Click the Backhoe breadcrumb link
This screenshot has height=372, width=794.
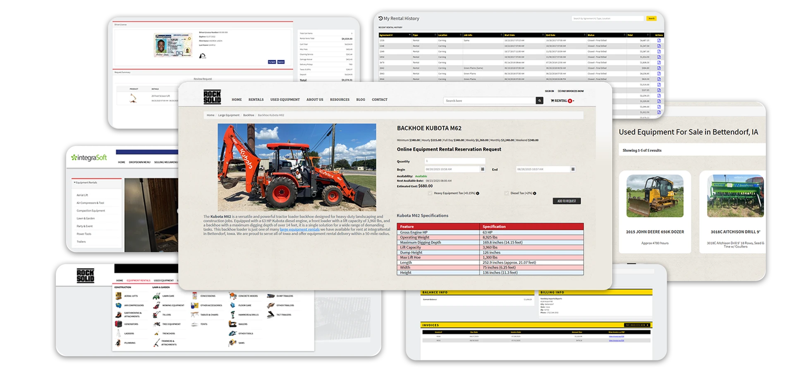tap(249, 115)
